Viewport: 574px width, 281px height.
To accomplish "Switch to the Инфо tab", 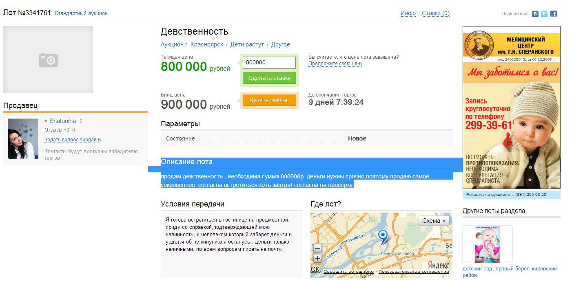I will click(408, 13).
